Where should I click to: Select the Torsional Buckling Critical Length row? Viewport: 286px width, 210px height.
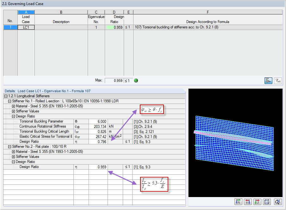(x=94, y=131)
